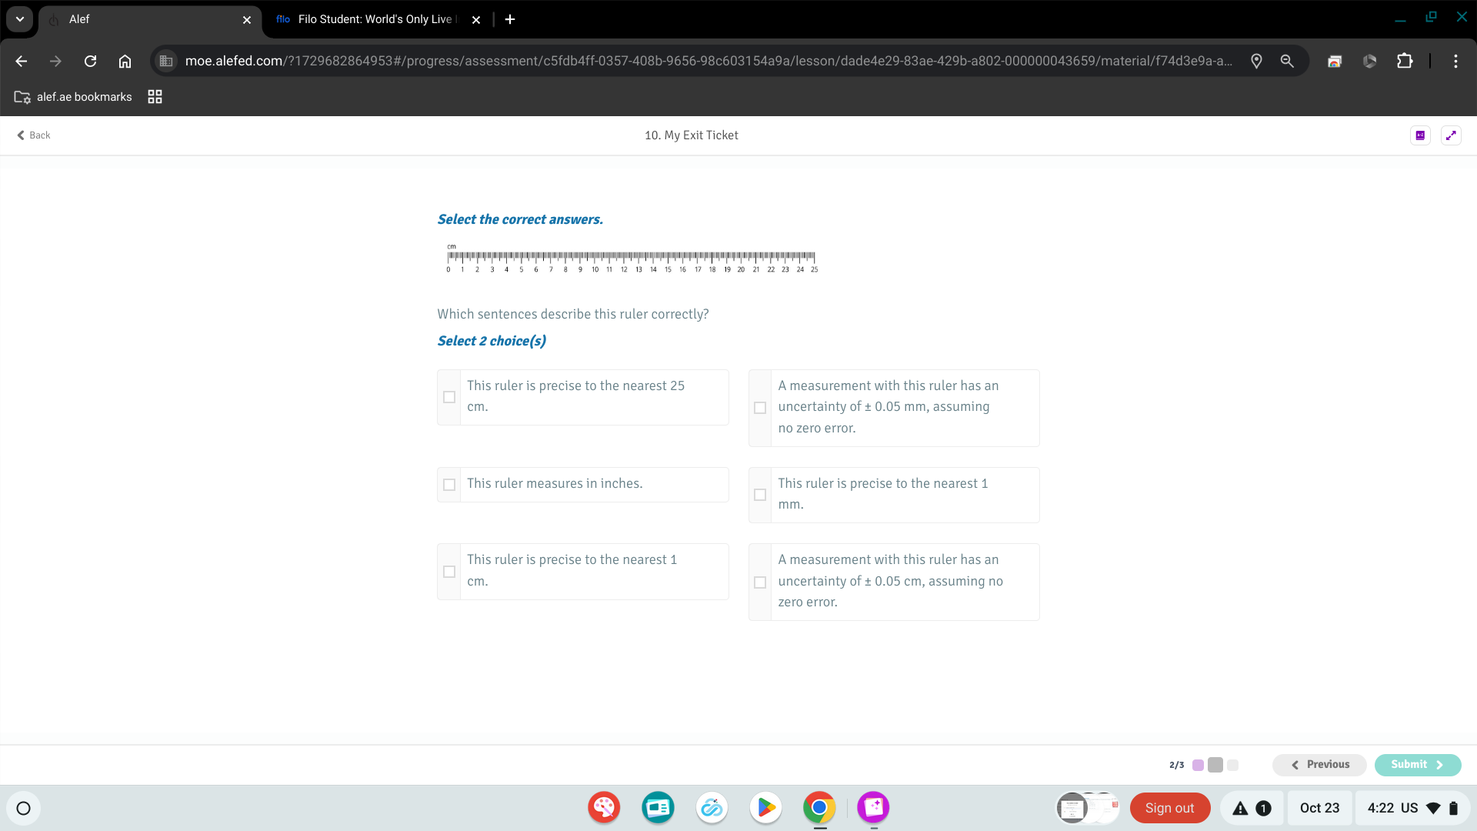The image size is (1477, 831).
Task: Open the alef.ae bookmarks folder
Action: pos(73,97)
